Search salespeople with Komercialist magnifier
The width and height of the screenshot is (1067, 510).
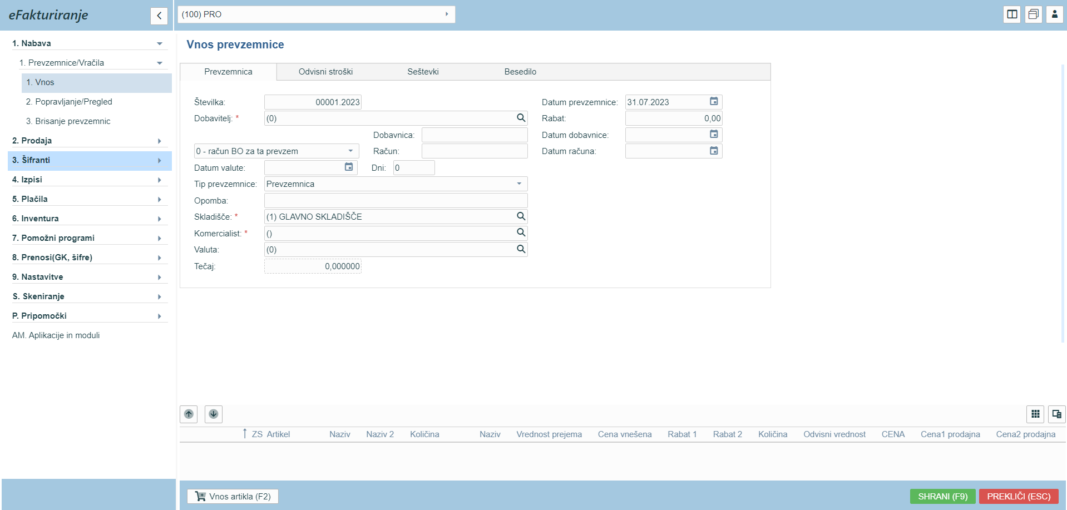[521, 232]
